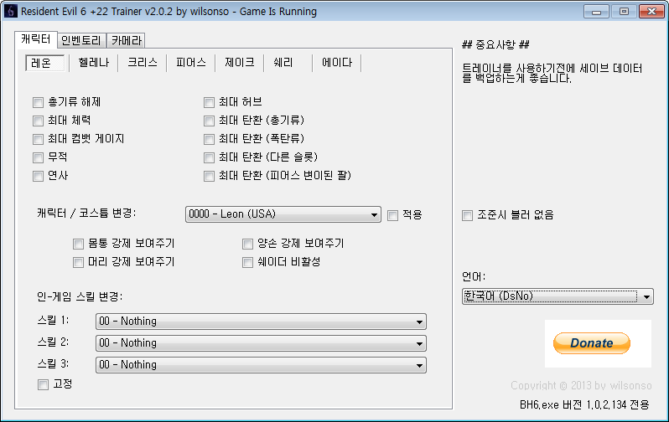Click the 'Copyright © 2013 by wilsonso' text
Screen dimensions: 669x422
pos(581,386)
